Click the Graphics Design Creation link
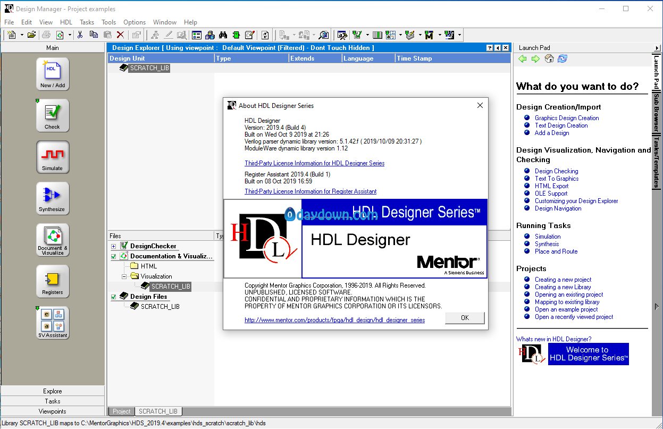The width and height of the screenshot is (663, 429). click(567, 118)
